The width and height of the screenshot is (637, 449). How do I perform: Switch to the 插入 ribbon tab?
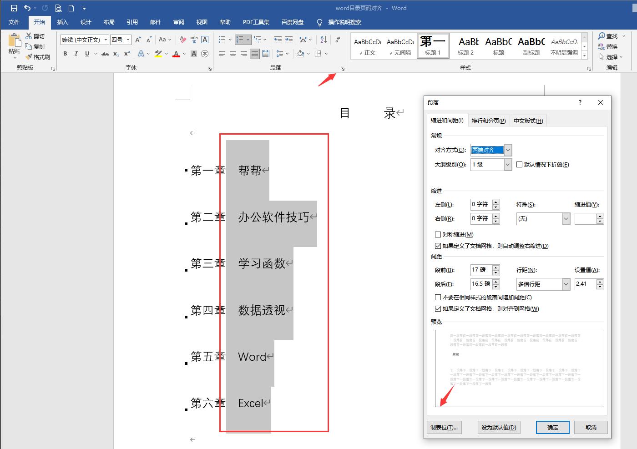point(62,22)
